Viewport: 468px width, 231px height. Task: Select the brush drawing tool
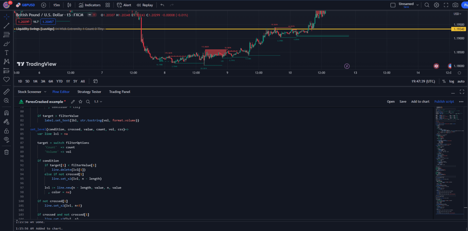(6, 43)
